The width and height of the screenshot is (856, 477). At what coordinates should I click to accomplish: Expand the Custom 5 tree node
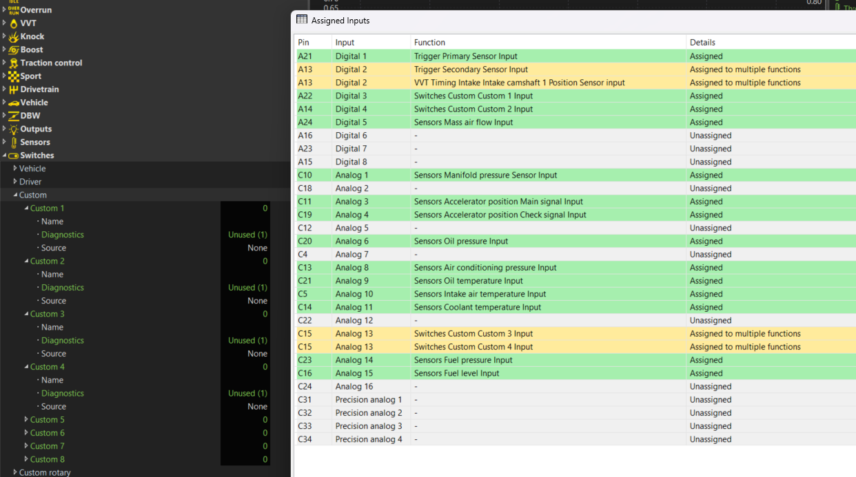(x=26, y=419)
